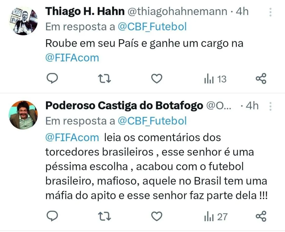Open @CBF_Futebol link in Thiago's reply
The width and height of the screenshot is (285, 232).
(152, 27)
